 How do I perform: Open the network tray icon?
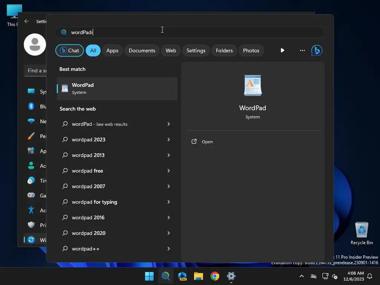[x=325, y=276]
